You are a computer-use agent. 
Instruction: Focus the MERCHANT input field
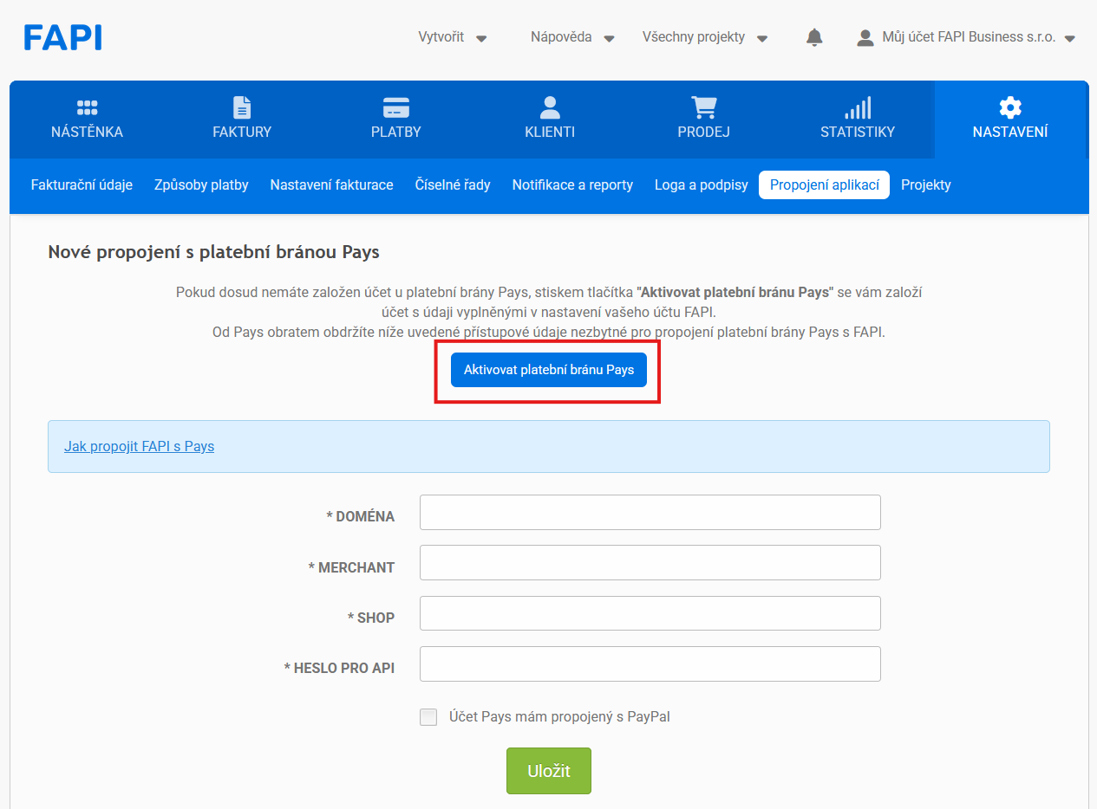650,562
